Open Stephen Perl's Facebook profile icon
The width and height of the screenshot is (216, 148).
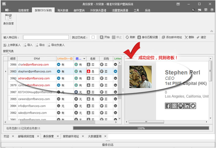point(168,106)
